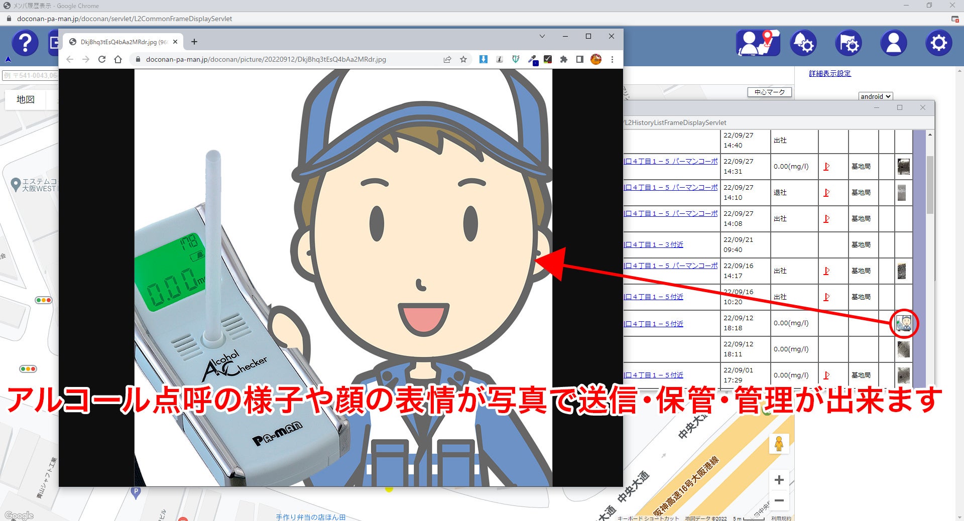Click the grey italic i extension icon
Viewport: 964px width, 521px height.
500,59
